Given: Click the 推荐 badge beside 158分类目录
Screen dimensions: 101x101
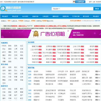Looking at the screenshot, I should [96, 62].
